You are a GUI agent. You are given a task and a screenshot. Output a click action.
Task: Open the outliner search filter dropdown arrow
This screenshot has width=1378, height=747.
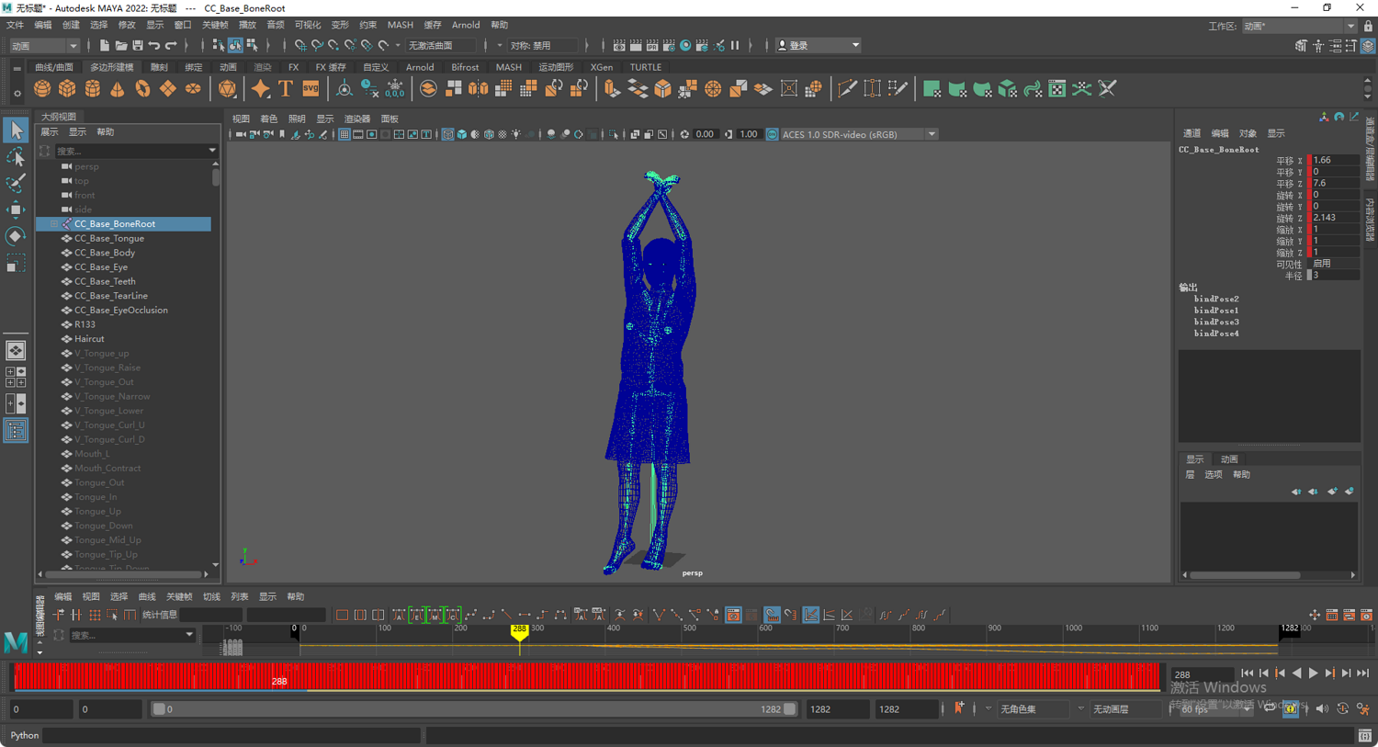[212, 151]
